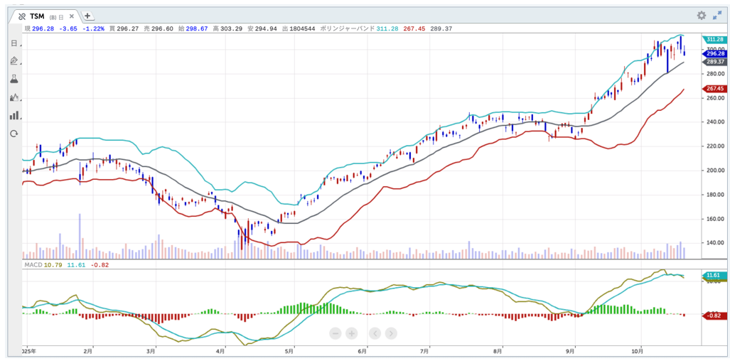Image resolution: width=730 pixels, height=361 pixels.
Task: Click the MACD indicator label
Action: [x=33, y=265]
